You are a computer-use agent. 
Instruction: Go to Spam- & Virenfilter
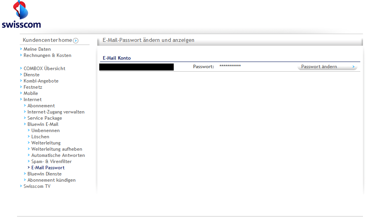(51, 162)
